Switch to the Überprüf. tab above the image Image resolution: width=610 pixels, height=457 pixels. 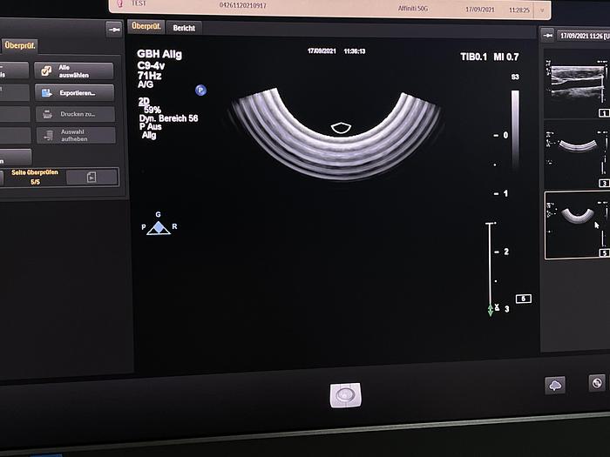click(x=146, y=26)
